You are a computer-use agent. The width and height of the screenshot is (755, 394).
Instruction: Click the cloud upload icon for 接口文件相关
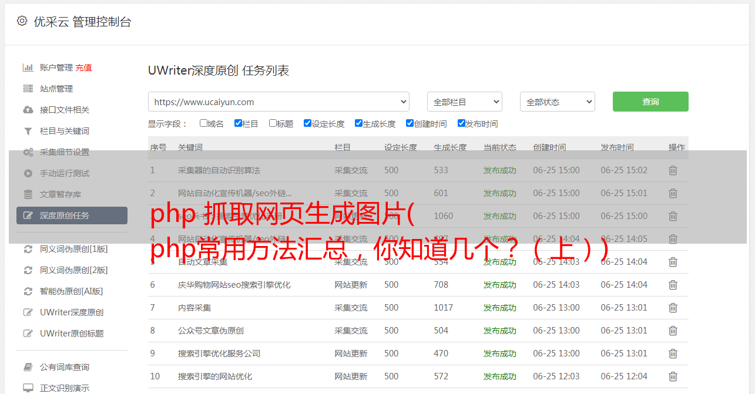pos(28,110)
